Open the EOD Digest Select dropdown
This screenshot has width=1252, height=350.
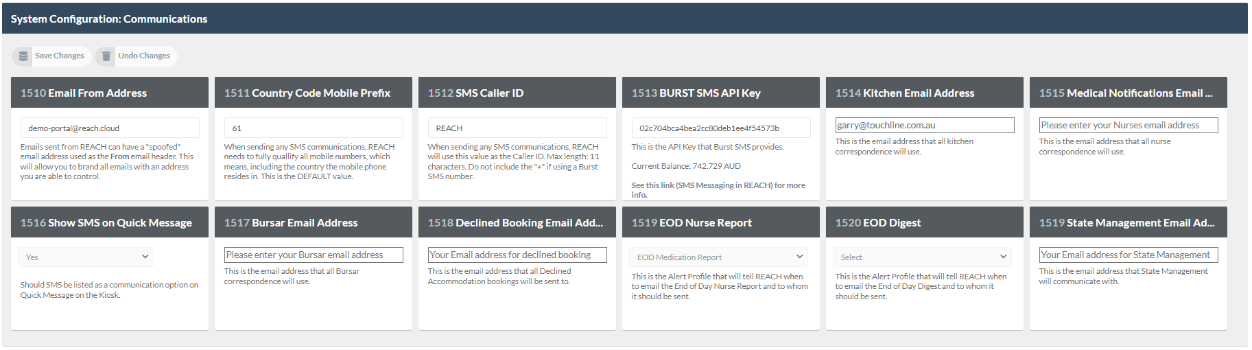(922, 257)
